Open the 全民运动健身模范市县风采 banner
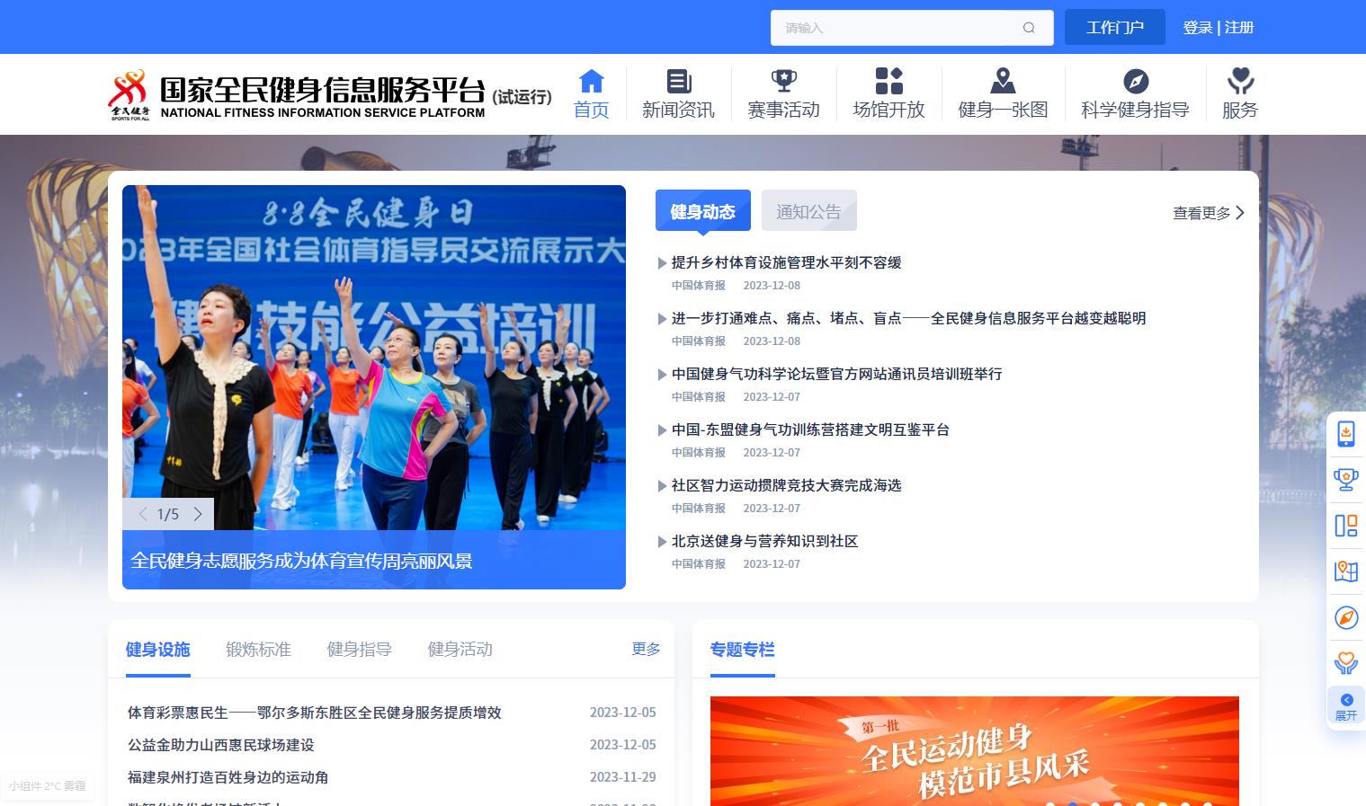Image resolution: width=1366 pixels, height=806 pixels. 974,751
